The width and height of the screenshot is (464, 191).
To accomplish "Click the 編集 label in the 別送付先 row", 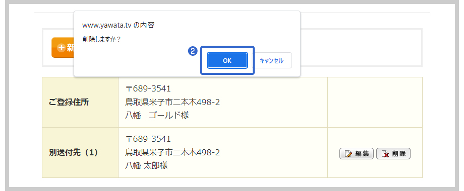I will [362, 154].
